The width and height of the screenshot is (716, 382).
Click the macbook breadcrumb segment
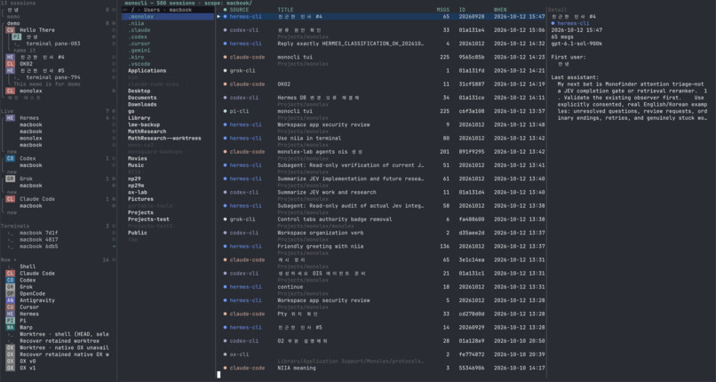(180, 10)
